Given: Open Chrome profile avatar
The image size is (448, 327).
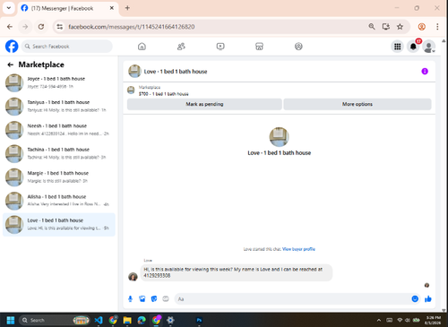Looking at the screenshot, I should (x=422, y=27).
